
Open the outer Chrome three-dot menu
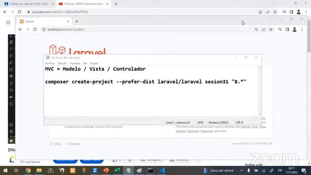pyautogui.click(x=306, y=12)
